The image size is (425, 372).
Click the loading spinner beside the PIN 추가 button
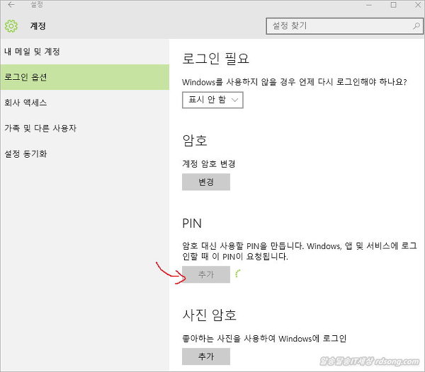point(238,275)
